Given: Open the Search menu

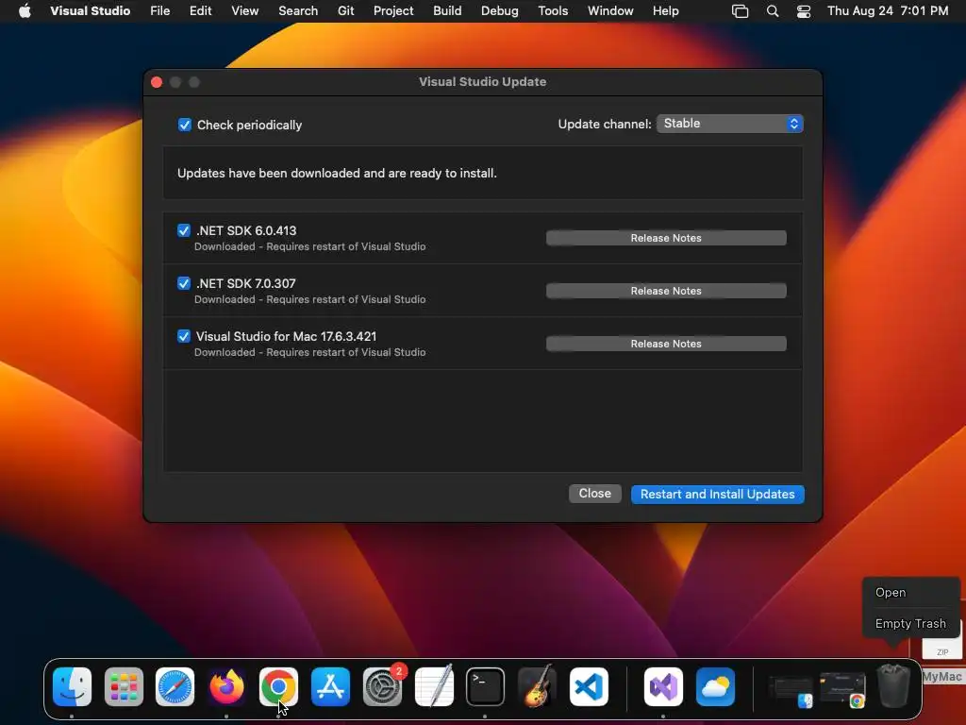Looking at the screenshot, I should (298, 10).
